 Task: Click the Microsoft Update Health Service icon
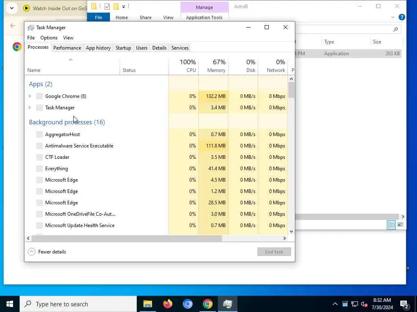click(x=40, y=225)
